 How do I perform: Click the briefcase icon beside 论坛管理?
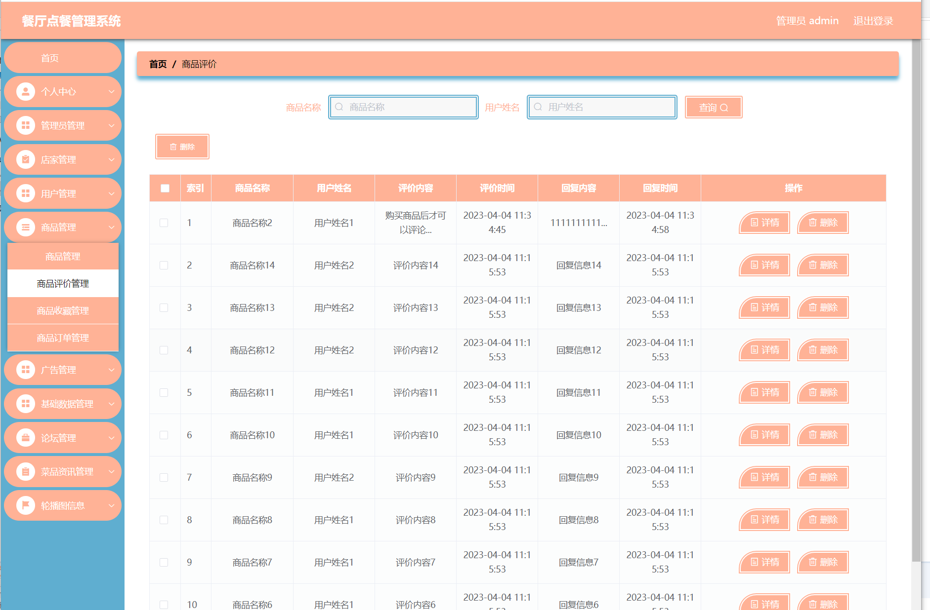coord(26,438)
